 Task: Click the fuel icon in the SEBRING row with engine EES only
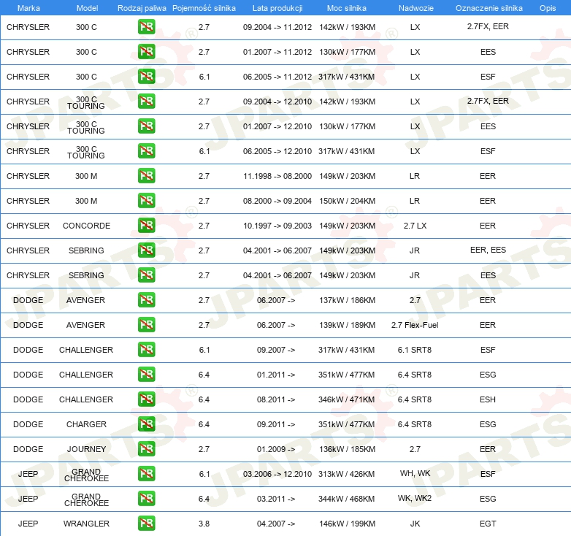pos(146,275)
